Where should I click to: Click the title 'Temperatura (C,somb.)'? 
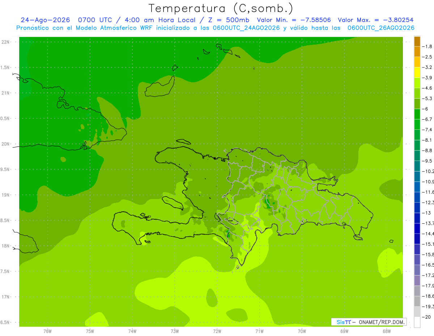click(221, 8)
